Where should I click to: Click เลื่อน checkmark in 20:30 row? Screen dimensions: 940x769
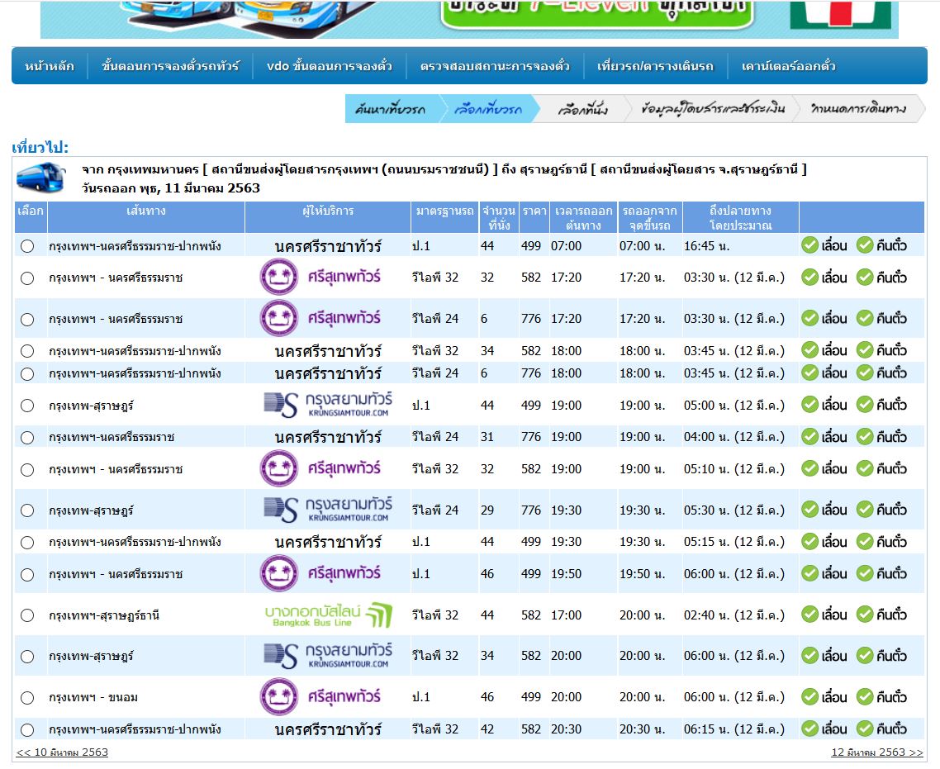click(810, 729)
